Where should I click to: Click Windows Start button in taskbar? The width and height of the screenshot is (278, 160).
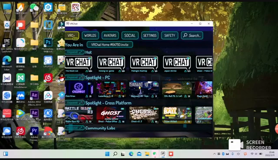coord(107,154)
